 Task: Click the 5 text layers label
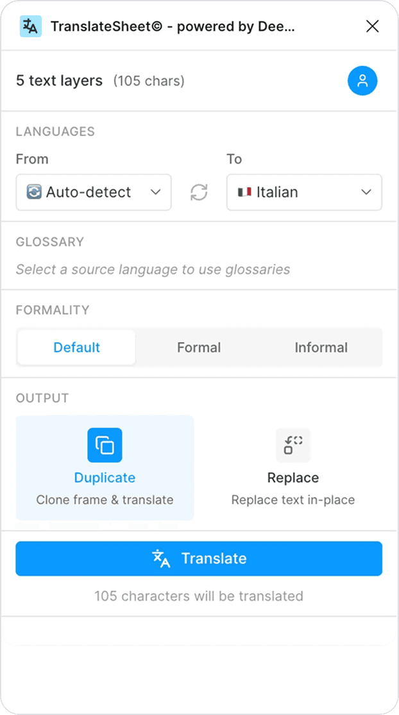[60, 81]
